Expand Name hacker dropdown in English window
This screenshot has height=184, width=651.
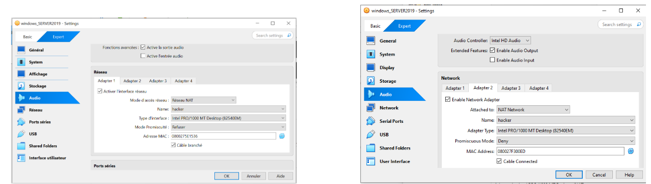566,120
